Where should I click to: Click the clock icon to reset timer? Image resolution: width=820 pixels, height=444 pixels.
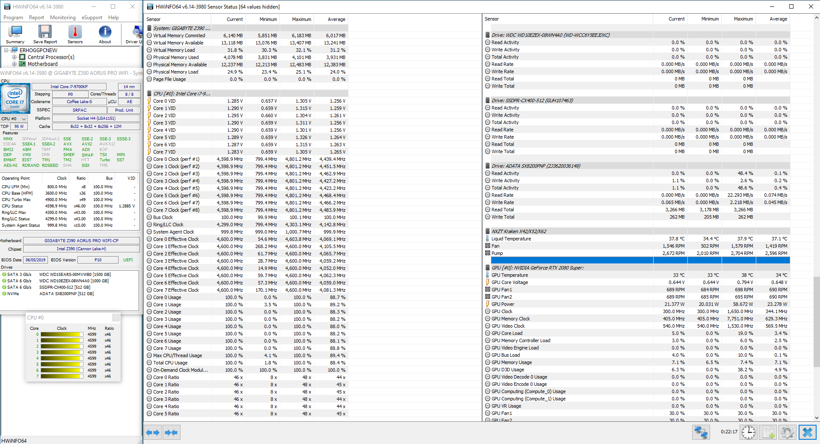749,432
